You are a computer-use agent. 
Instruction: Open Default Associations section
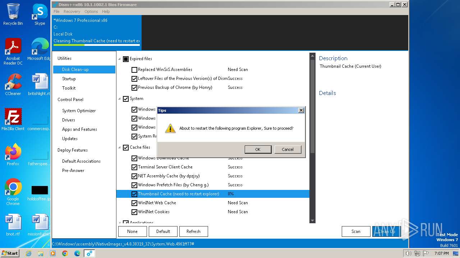[x=81, y=161]
